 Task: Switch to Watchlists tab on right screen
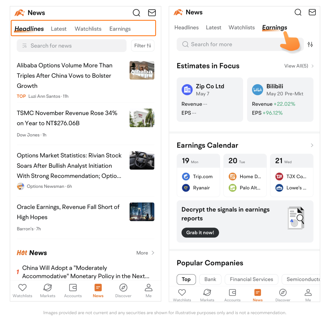(x=242, y=28)
